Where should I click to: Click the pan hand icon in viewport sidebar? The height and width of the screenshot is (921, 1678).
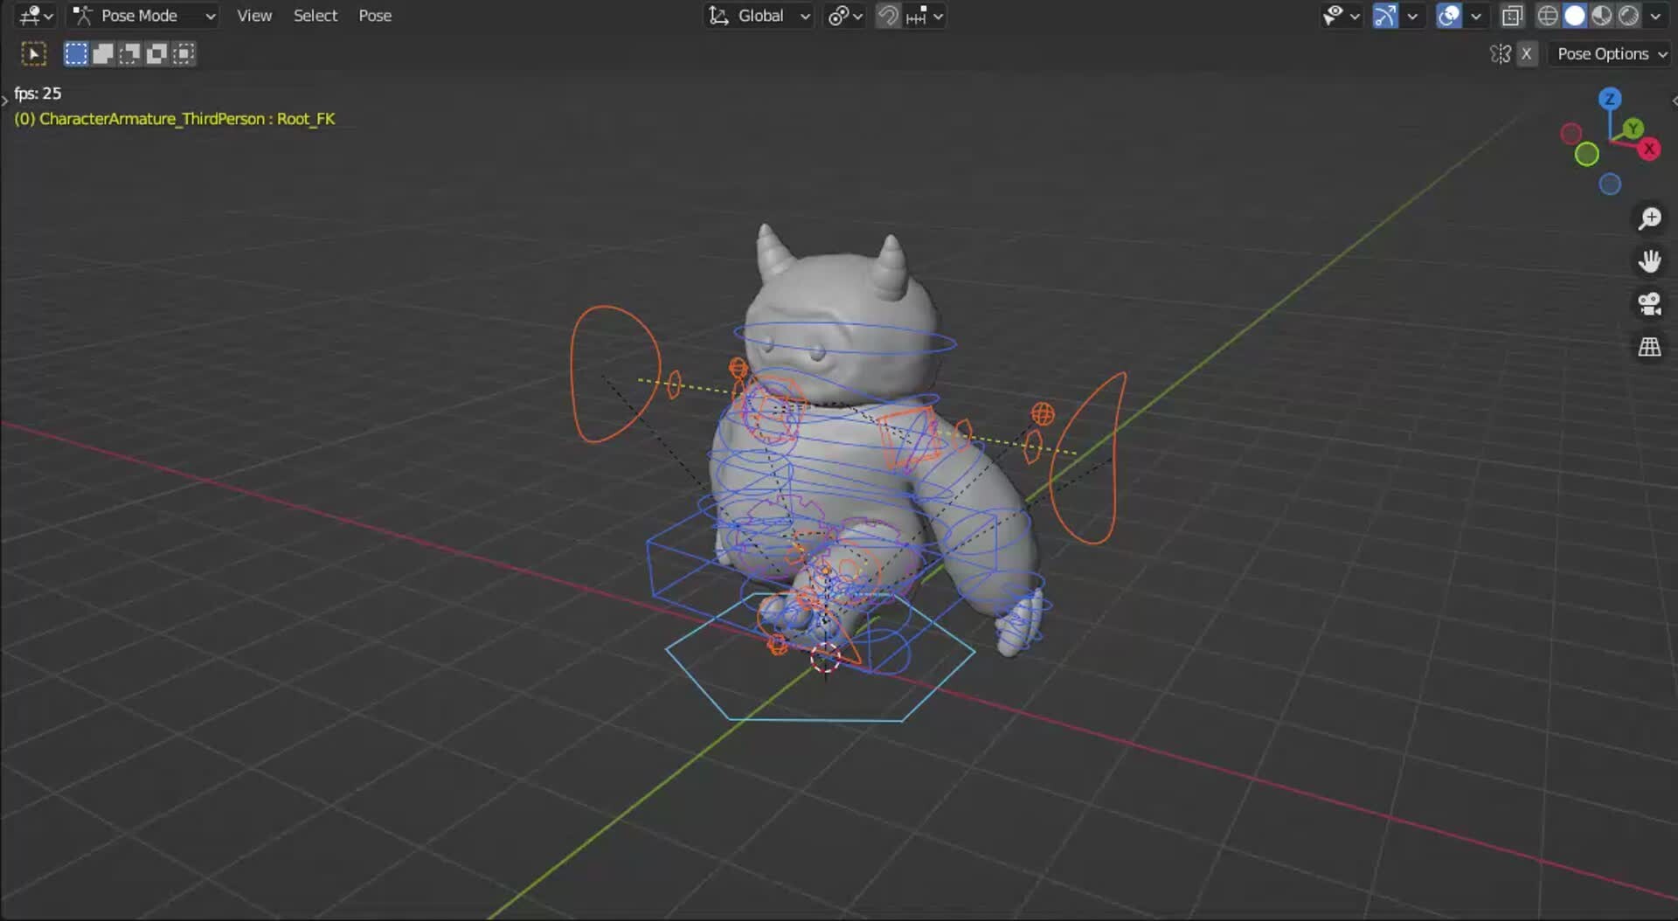1650,260
